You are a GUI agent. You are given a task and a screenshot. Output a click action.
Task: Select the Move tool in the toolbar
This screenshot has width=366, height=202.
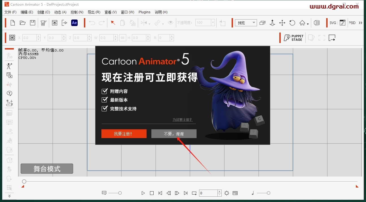point(282,23)
